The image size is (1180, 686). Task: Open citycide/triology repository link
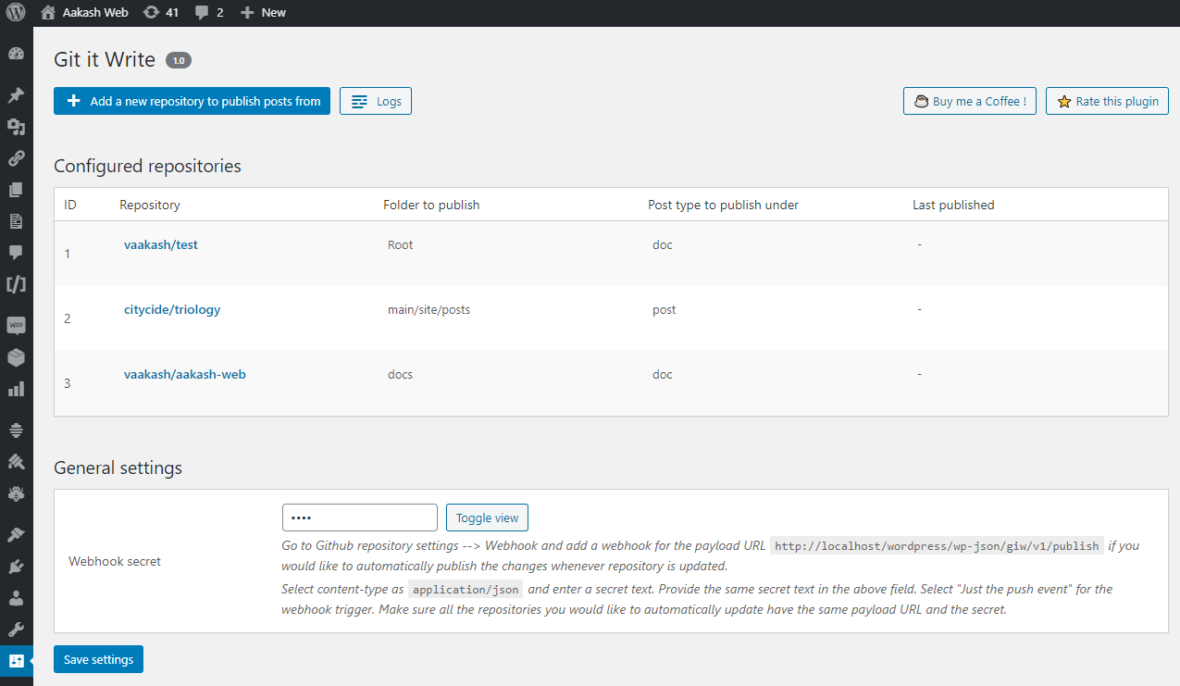(x=172, y=310)
